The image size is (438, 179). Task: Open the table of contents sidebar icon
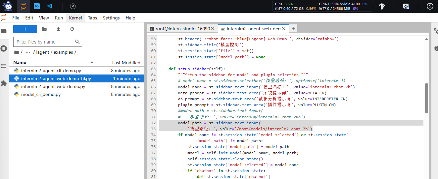point(4,66)
